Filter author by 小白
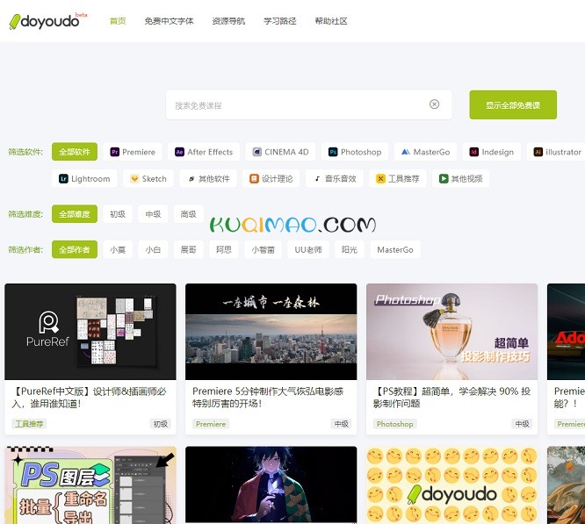Image resolution: width=585 pixels, height=524 pixels. 153,249
